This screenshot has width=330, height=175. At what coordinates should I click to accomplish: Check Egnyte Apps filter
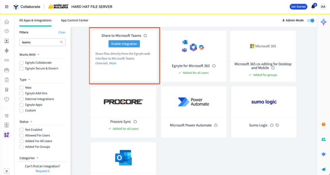pyautogui.click(x=21, y=105)
